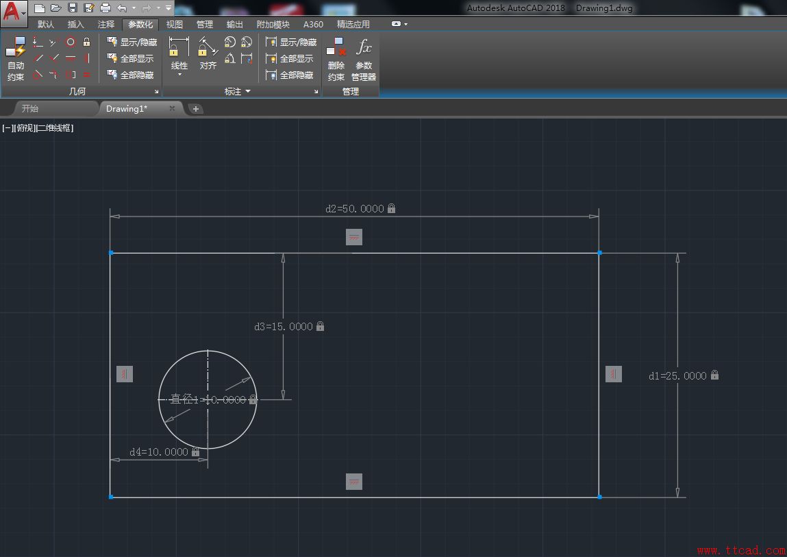Select the Smooth constraint icon
The height and width of the screenshot is (557, 787).
coord(53,75)
